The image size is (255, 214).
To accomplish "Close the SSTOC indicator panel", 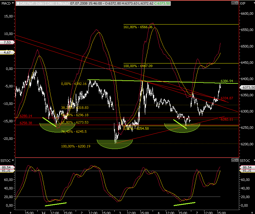I will click(237, 160).
